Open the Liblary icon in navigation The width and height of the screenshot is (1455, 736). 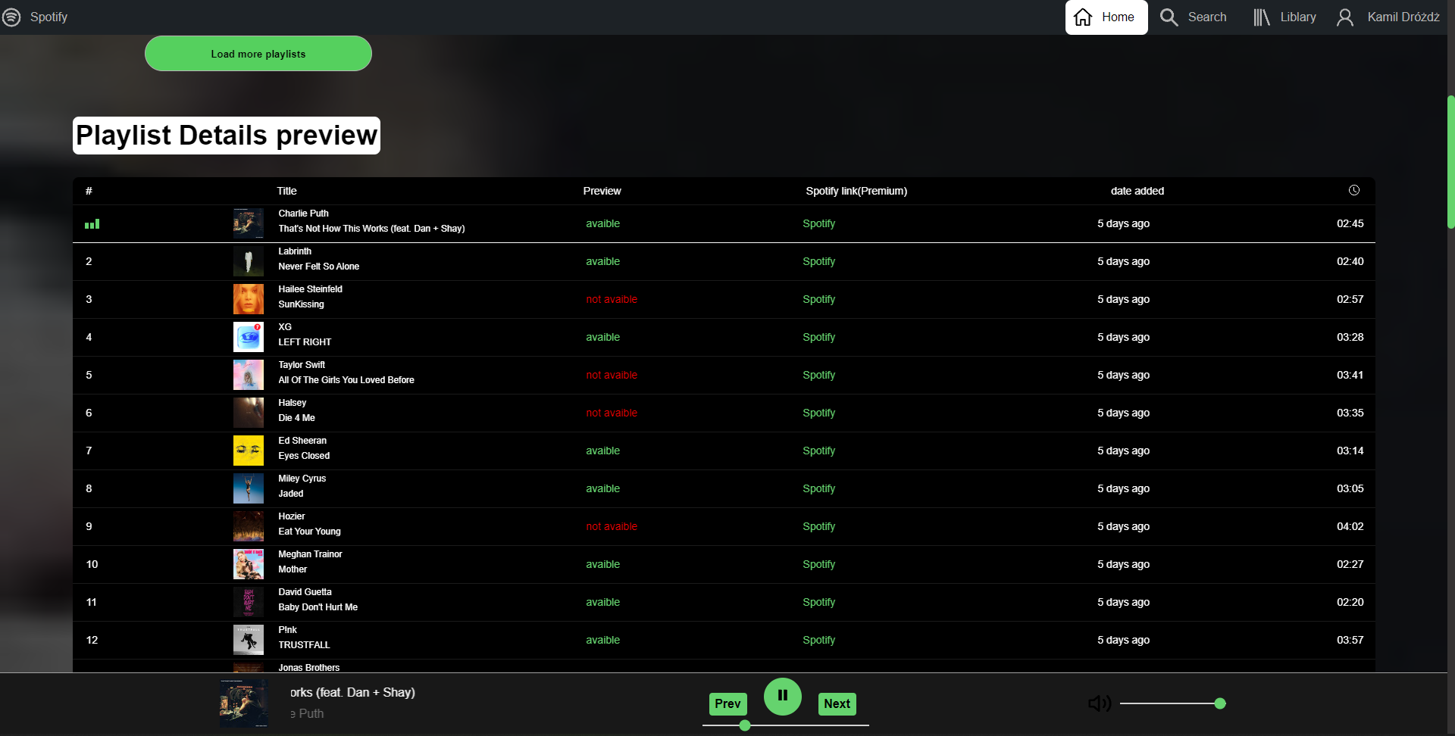(1261, 17)
